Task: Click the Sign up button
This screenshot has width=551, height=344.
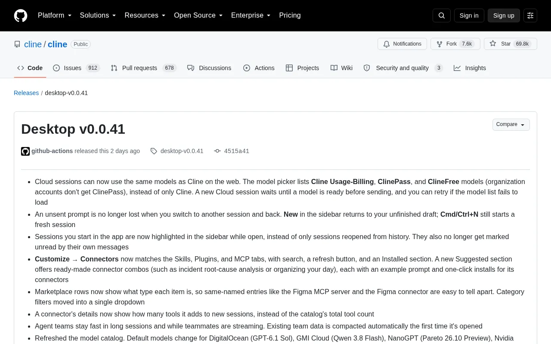Action: [504, 15]
